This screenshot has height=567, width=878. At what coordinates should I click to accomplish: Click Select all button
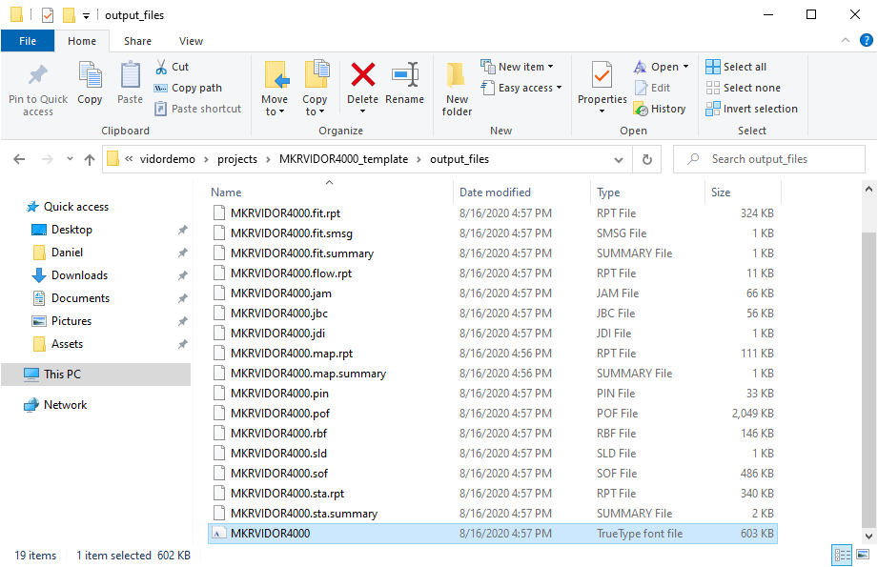click(736, 67)
